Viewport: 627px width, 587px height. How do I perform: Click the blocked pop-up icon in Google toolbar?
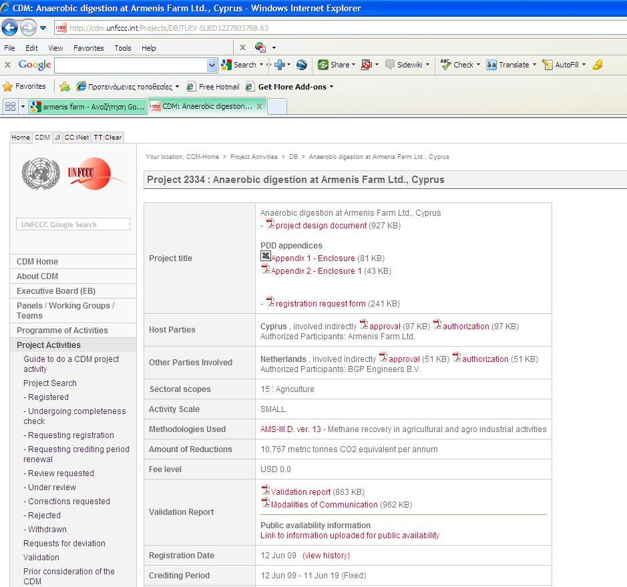[367, 65]
